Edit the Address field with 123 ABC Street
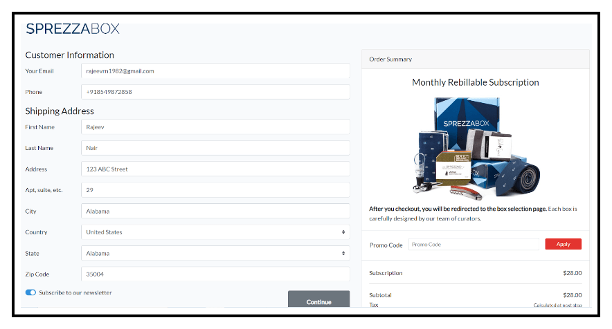This screenshot has height=329, width=612. 215,169
